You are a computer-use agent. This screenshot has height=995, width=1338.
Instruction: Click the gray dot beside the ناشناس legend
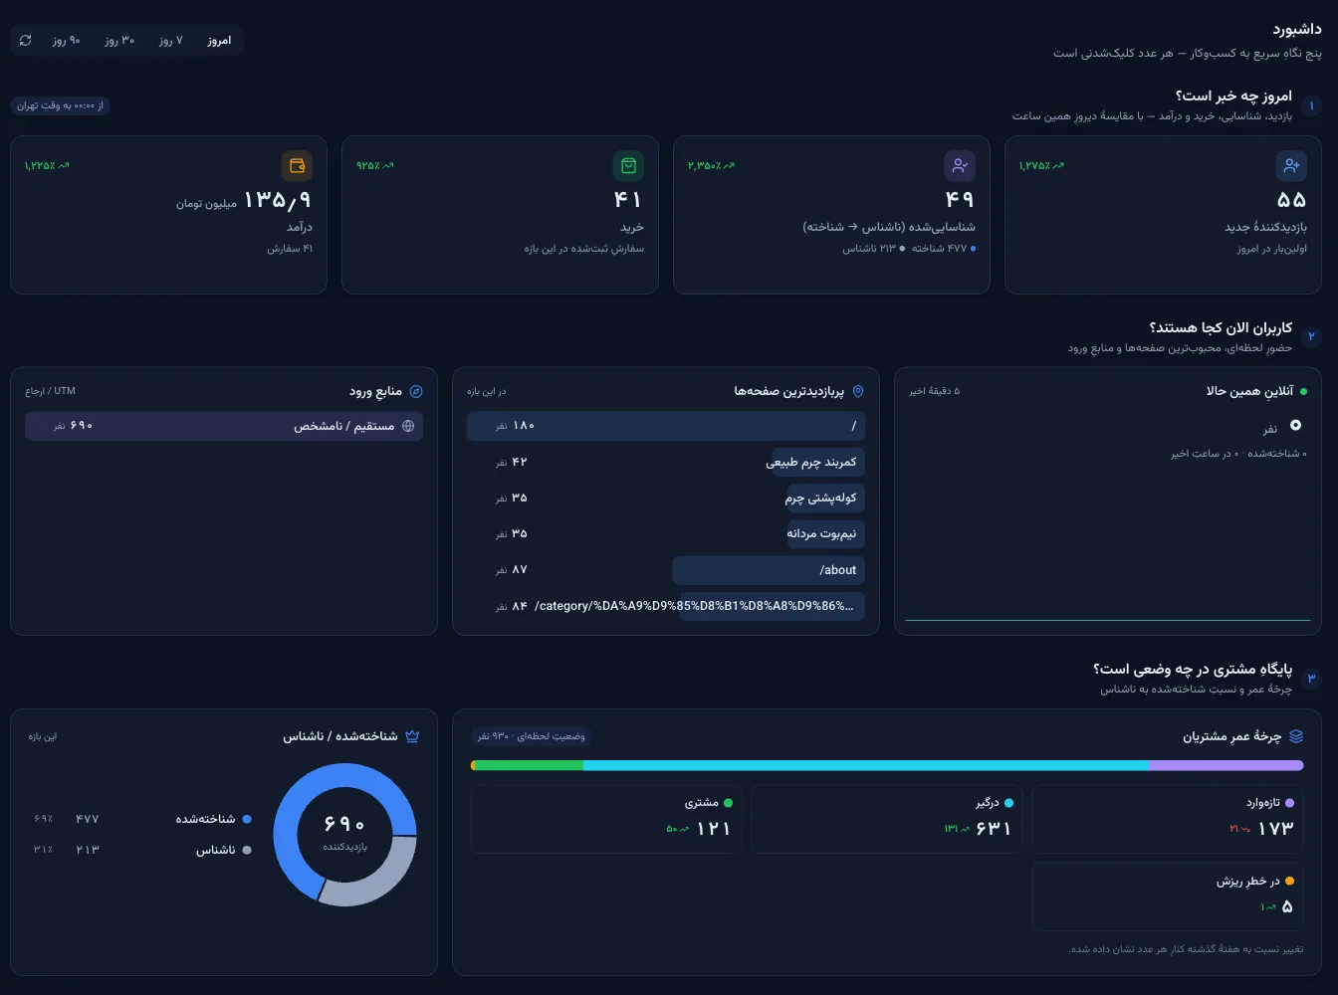[247, 850]
